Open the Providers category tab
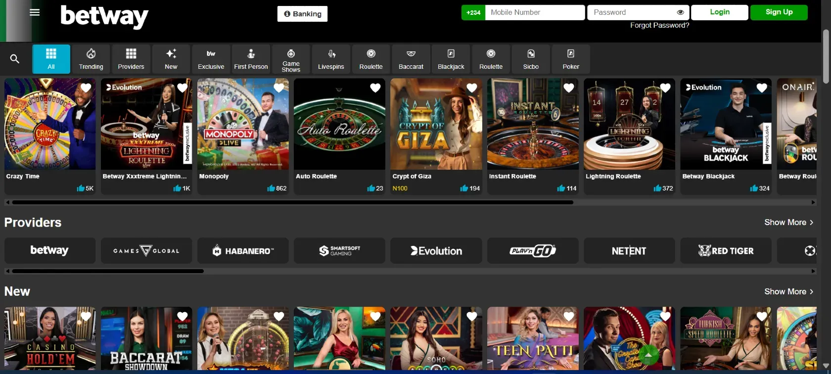The width and height of the screenshot is (831, 374). tap(131, 59)
